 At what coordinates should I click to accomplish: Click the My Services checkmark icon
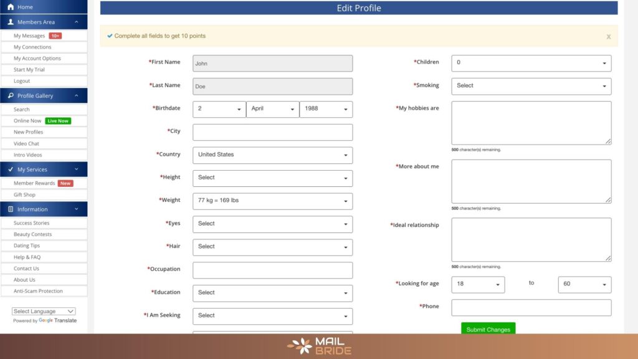point(10,170)
